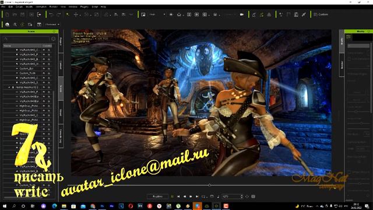Screen dimensions: 373x210
Task: Open the render quality dropdown
Action: pyautogui.click(x=157, y=15)
